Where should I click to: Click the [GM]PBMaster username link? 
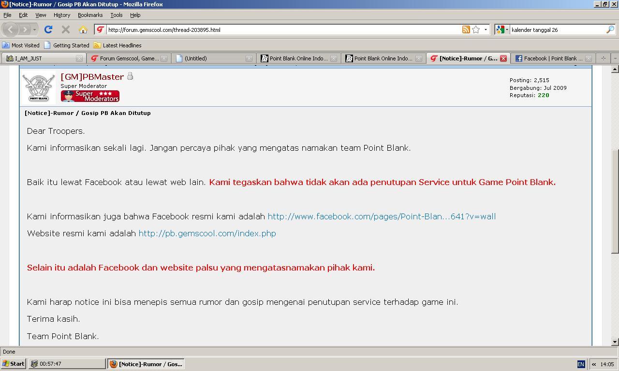point(92,77)
